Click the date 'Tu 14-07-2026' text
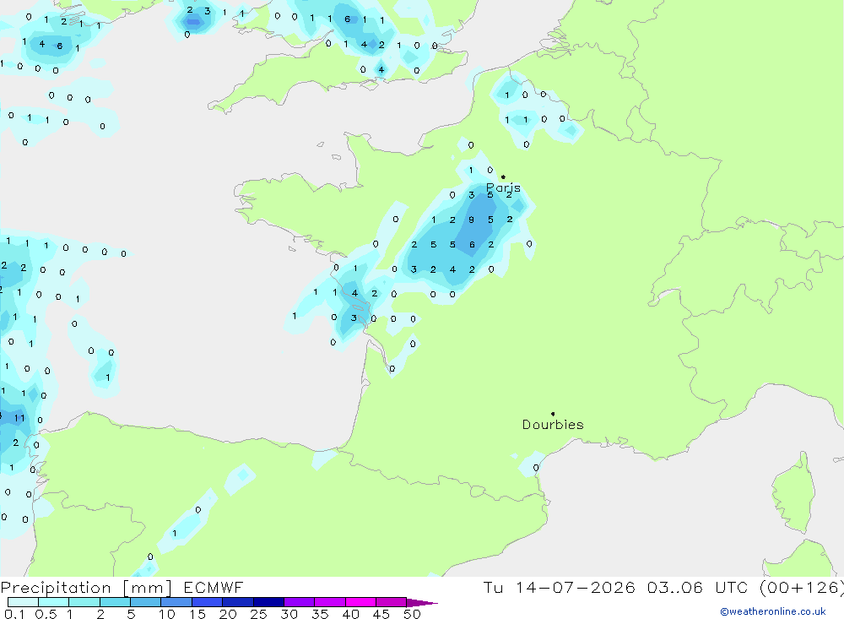The height and width of the screenshot is (619, 844). pos(560,588)
